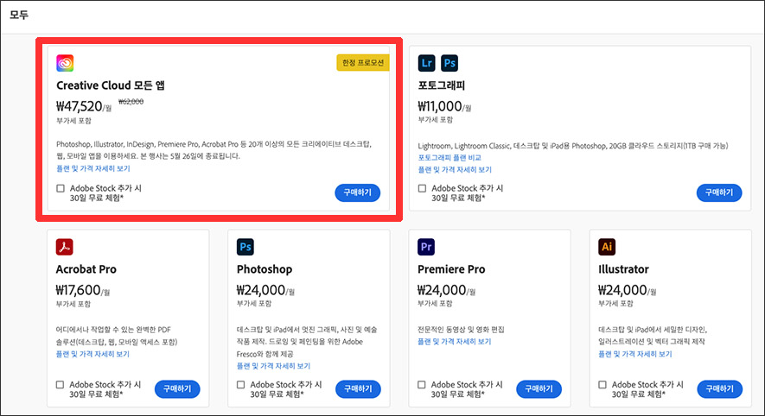Open 플랜 및 가격 자세히 보기 under Photoshop
Viewport: 765px width, 416px height.
click(273, 366)
